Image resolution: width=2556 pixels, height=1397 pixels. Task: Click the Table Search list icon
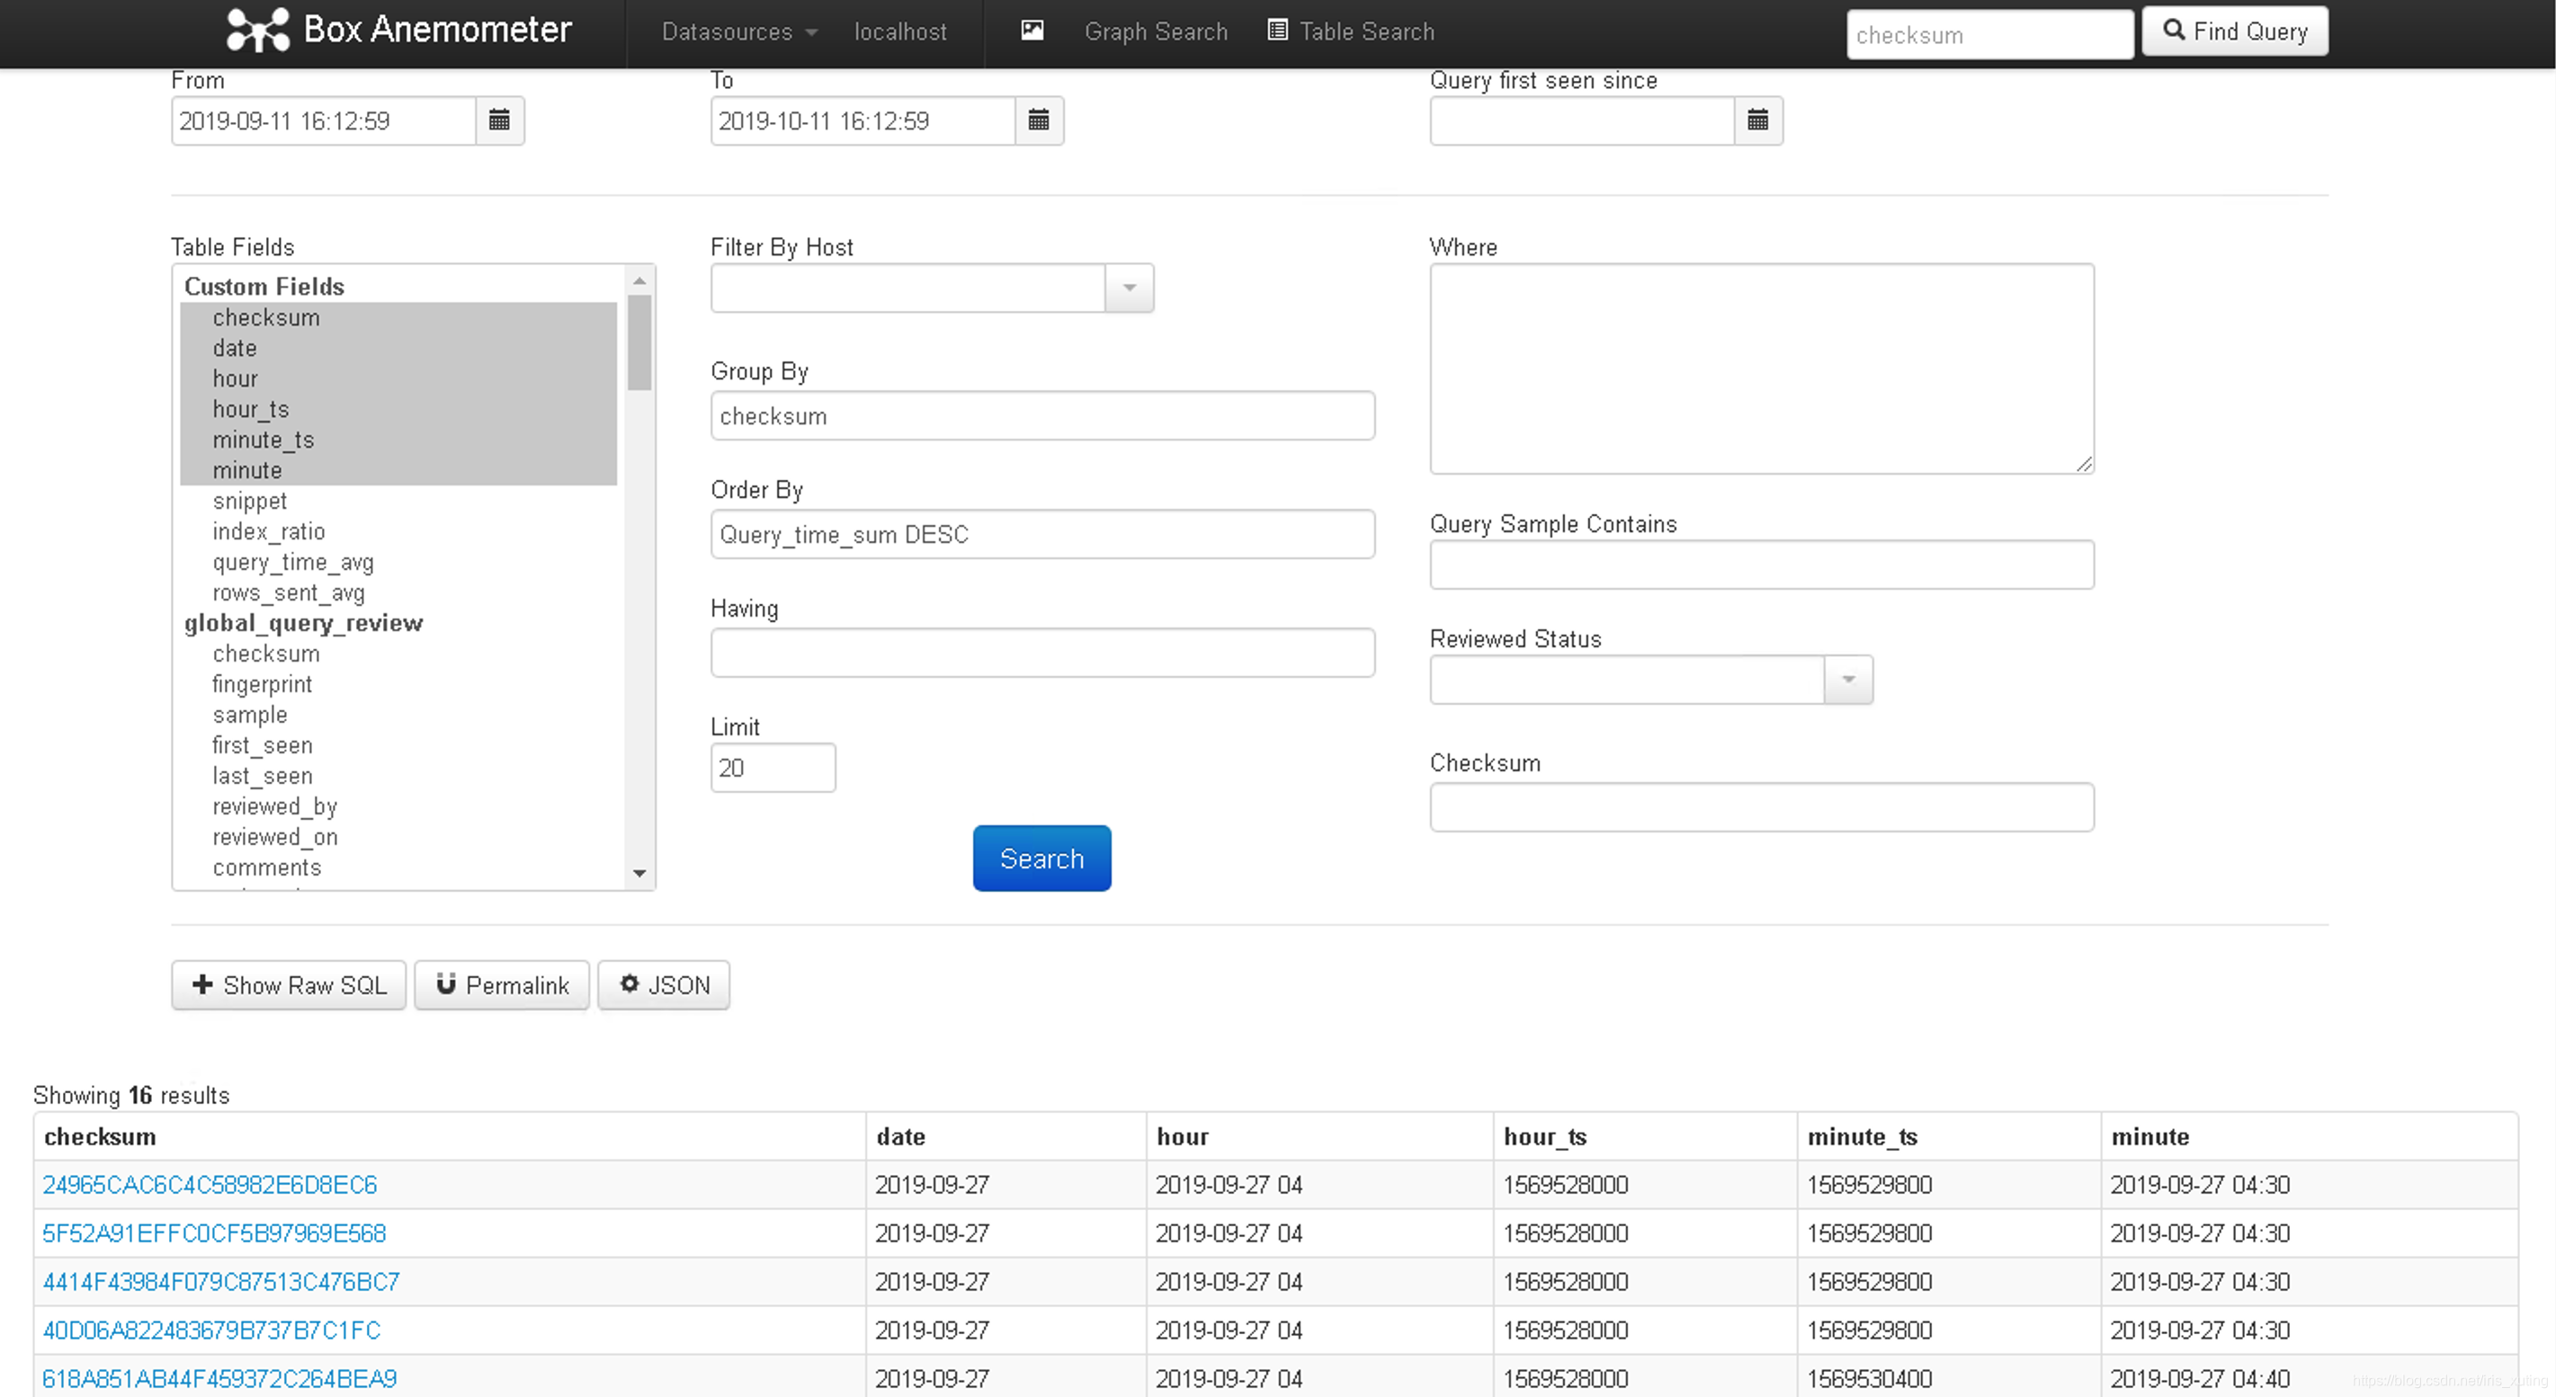point(1277,31)
